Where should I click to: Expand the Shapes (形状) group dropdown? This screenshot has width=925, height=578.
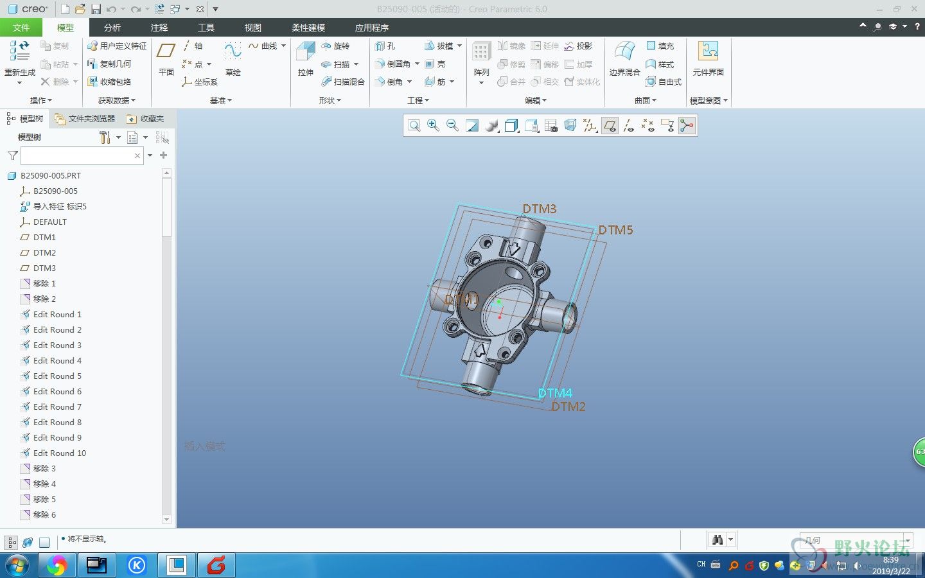coord(330,100)
